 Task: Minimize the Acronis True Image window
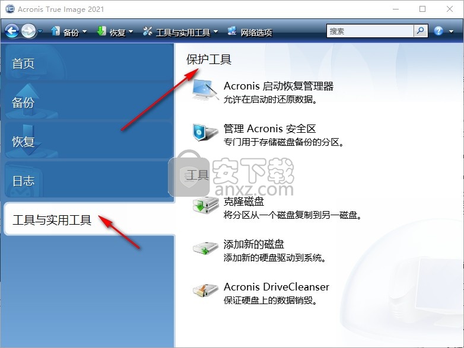point(396,9)
